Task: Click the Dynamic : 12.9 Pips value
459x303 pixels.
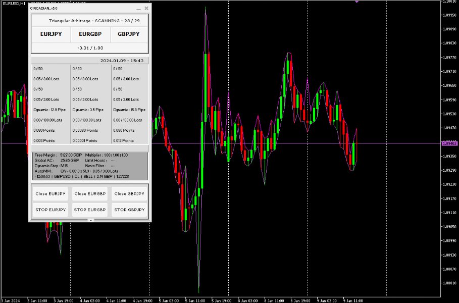Action: 49,110
